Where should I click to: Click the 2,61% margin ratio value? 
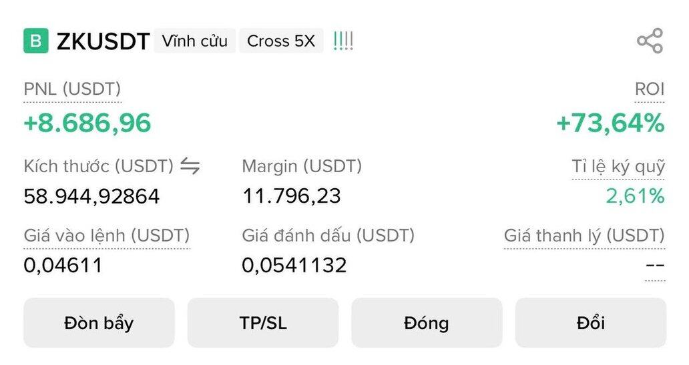(635, 196)
